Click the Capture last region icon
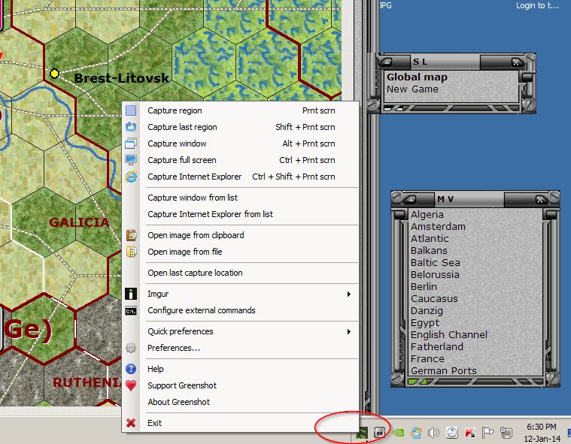 [131, 127]
